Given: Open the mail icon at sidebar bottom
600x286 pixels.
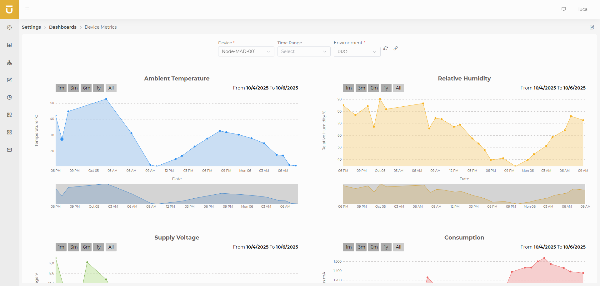Looking at the screenshot, I should point(9,150).
